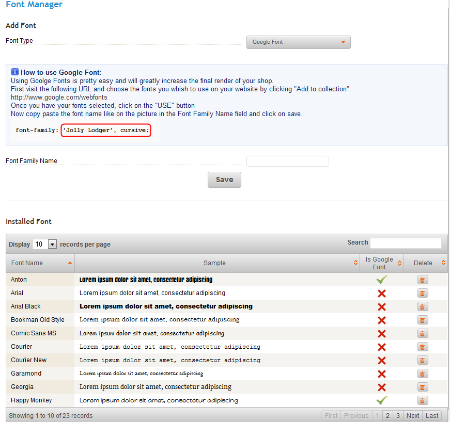The height and width of the screenshot is (422, 450).
Task: Click red X in Courier row
Action: tap(382, 347)
